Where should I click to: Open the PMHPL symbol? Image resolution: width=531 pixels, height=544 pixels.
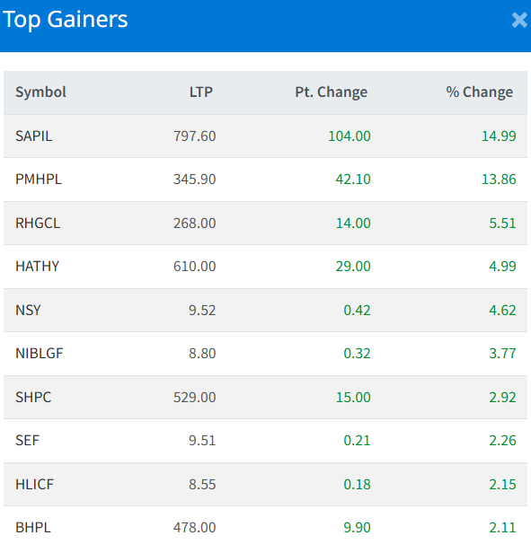coord(39,180)
